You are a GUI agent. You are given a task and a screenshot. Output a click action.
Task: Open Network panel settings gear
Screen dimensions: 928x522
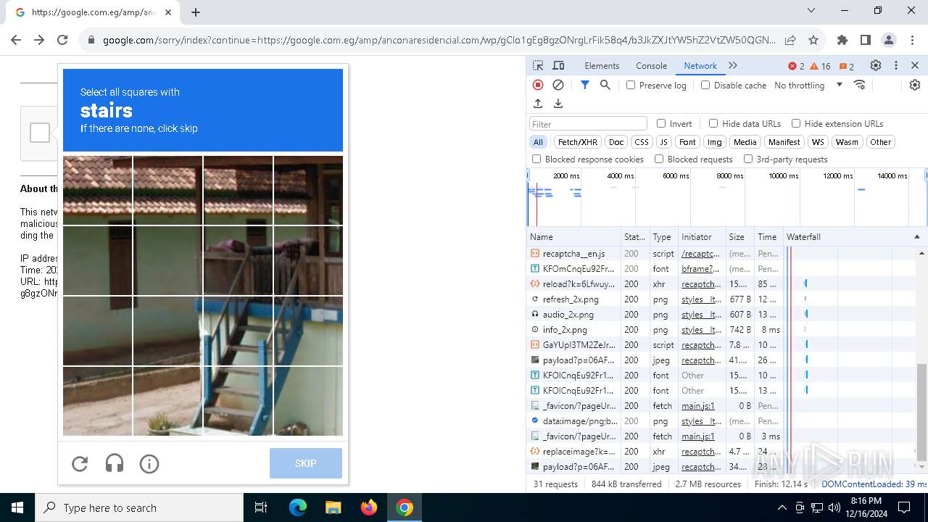pos(915,85)
